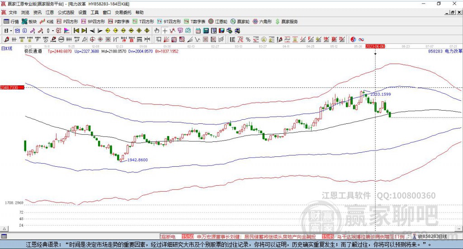
Task: Expand the candlestick style dropdown arrow
Action: click(x=52, y=31)
